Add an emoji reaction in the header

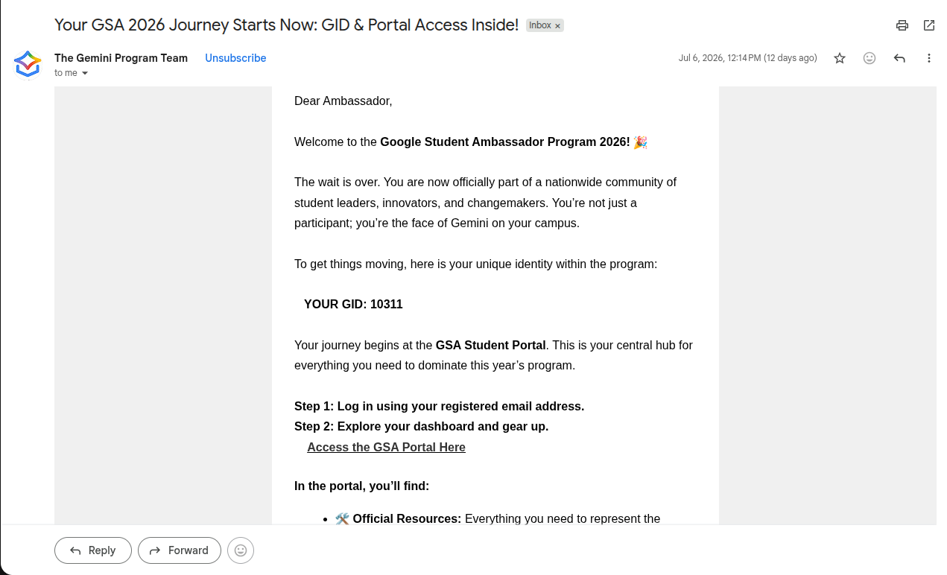870,58
